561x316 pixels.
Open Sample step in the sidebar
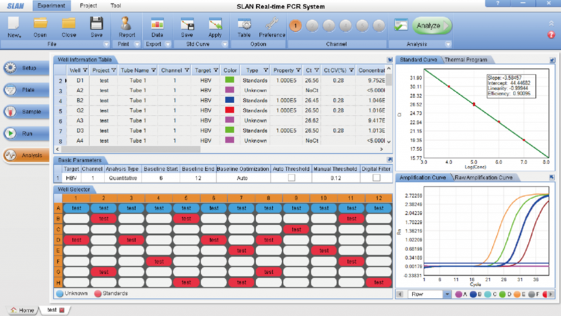click(x=27, y=112)
